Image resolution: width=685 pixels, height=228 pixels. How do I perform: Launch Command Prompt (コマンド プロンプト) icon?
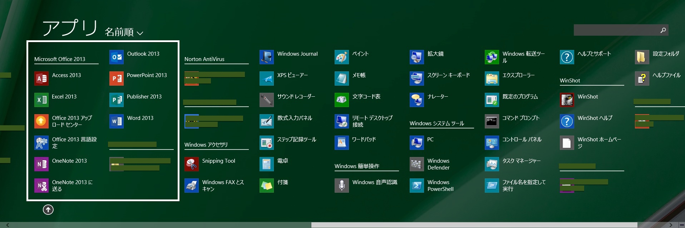[x=492, y=121]
